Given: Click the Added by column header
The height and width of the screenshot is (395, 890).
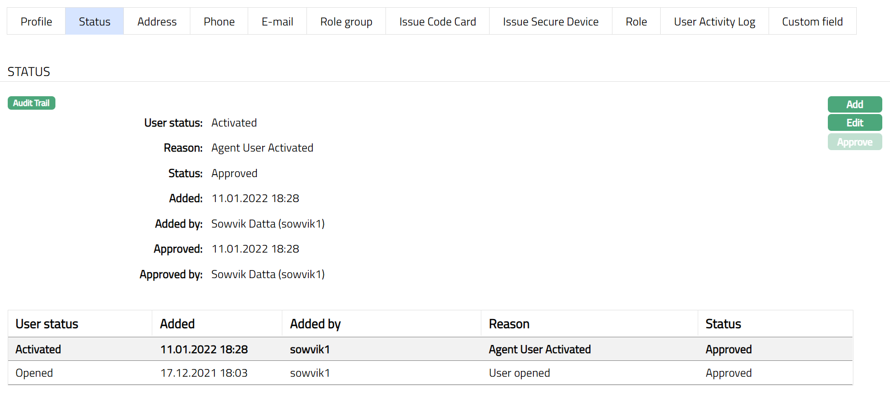Looking at the screenshot, I should pos(315,324).
